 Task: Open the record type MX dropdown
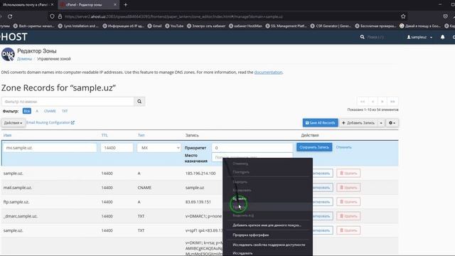[x=159, y=148]
